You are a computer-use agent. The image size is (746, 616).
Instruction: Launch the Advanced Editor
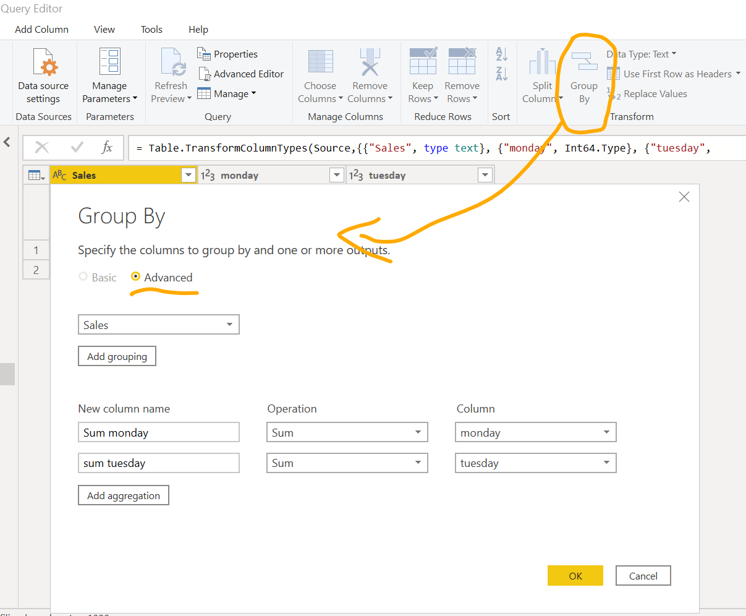(240, 74)
